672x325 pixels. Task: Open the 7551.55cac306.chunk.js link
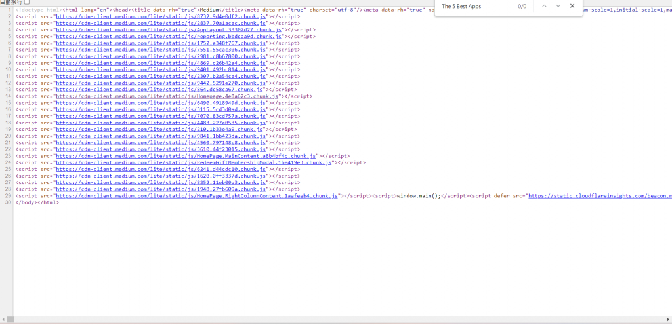coord(161,50)
